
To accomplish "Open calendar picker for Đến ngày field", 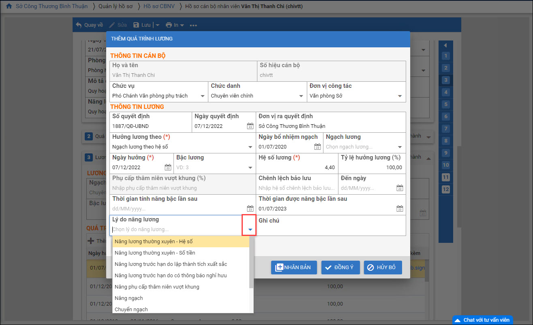I will tap(400, 188).
